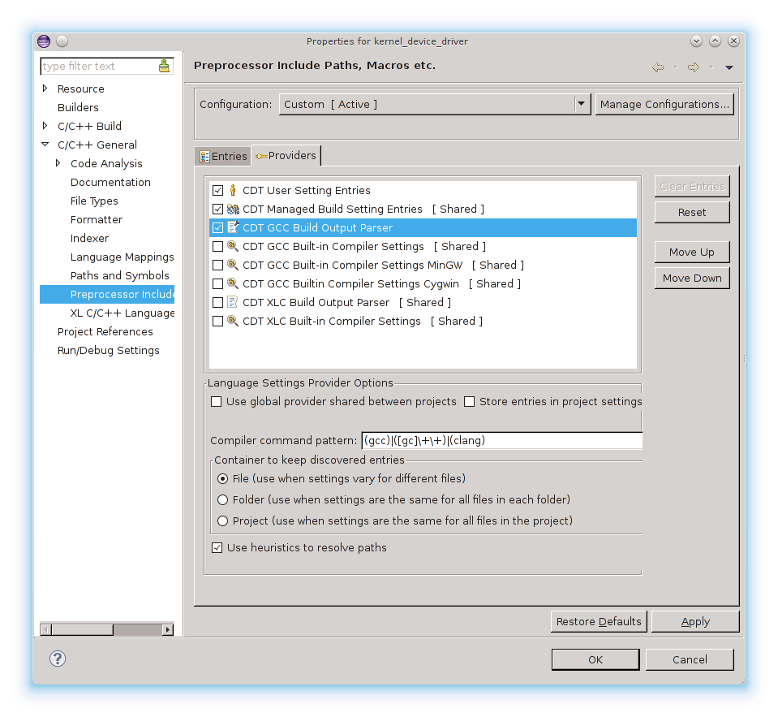The height and width of the screenshot is (717, 778).
Task: Select File container radio option
Action: [223, 478]
